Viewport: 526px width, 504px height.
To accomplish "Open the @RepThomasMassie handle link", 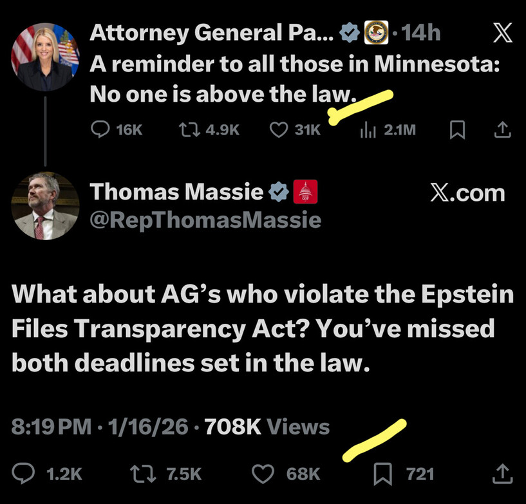I will coord(205,220).
